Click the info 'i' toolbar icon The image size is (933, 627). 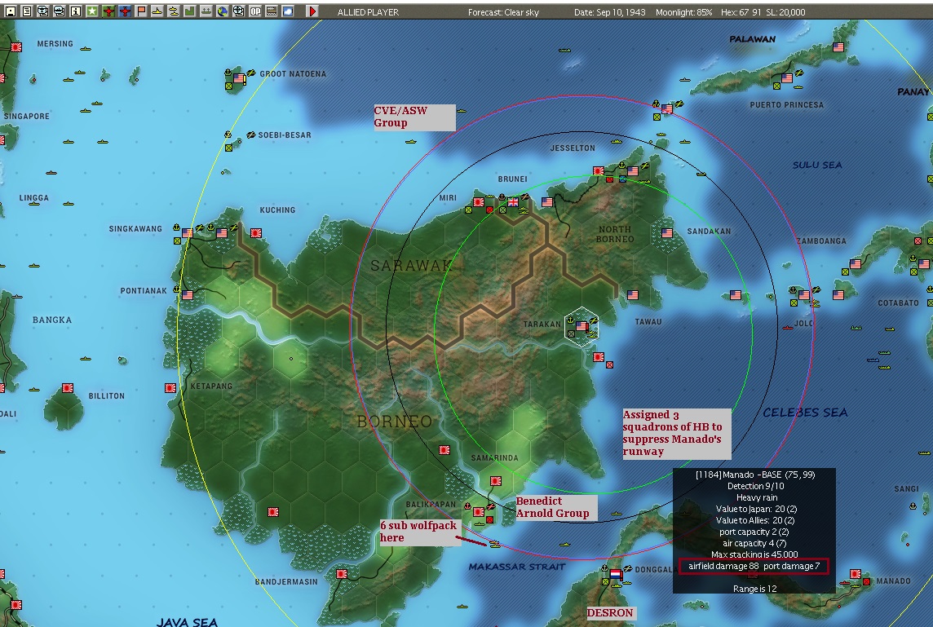pyautogui.click(x=76, y=11)
